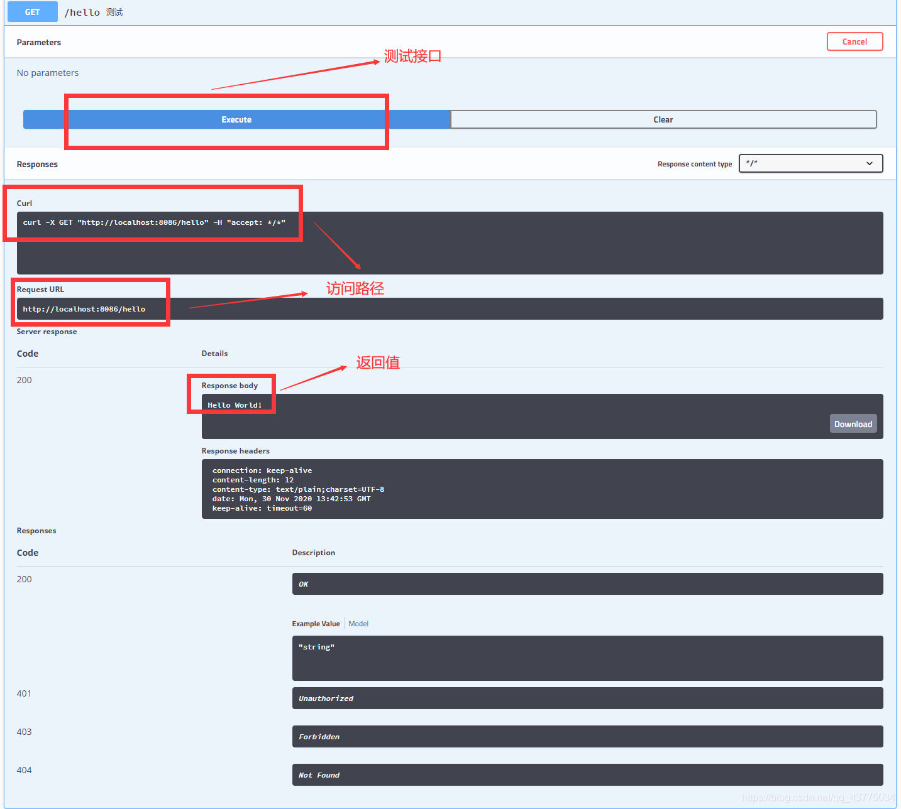This screenshot has height=809, width=901.
Task: Click the connection: keep-alive header line
Action: [x=262, y=470]
